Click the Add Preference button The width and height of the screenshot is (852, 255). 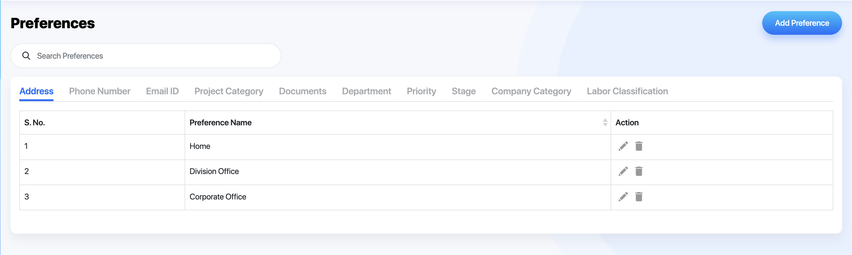point(802,23)
